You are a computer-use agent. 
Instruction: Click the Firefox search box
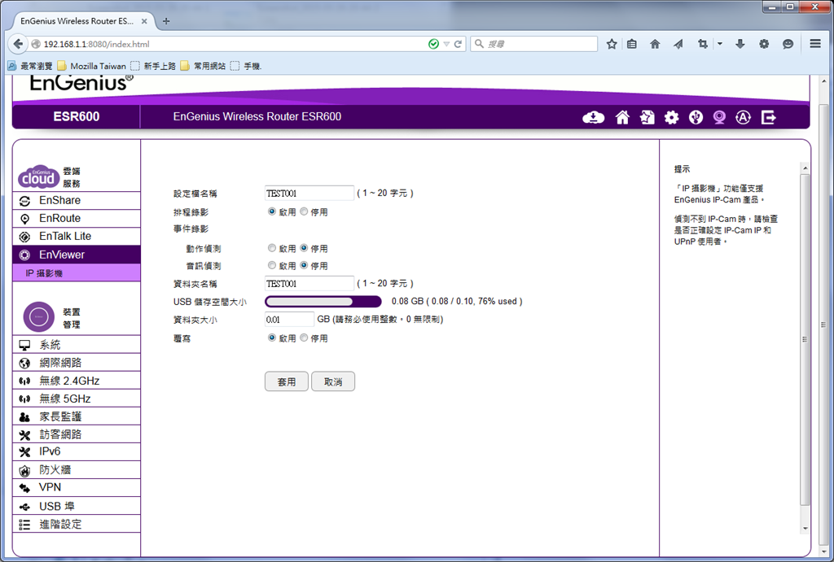(x=534, y=44)
